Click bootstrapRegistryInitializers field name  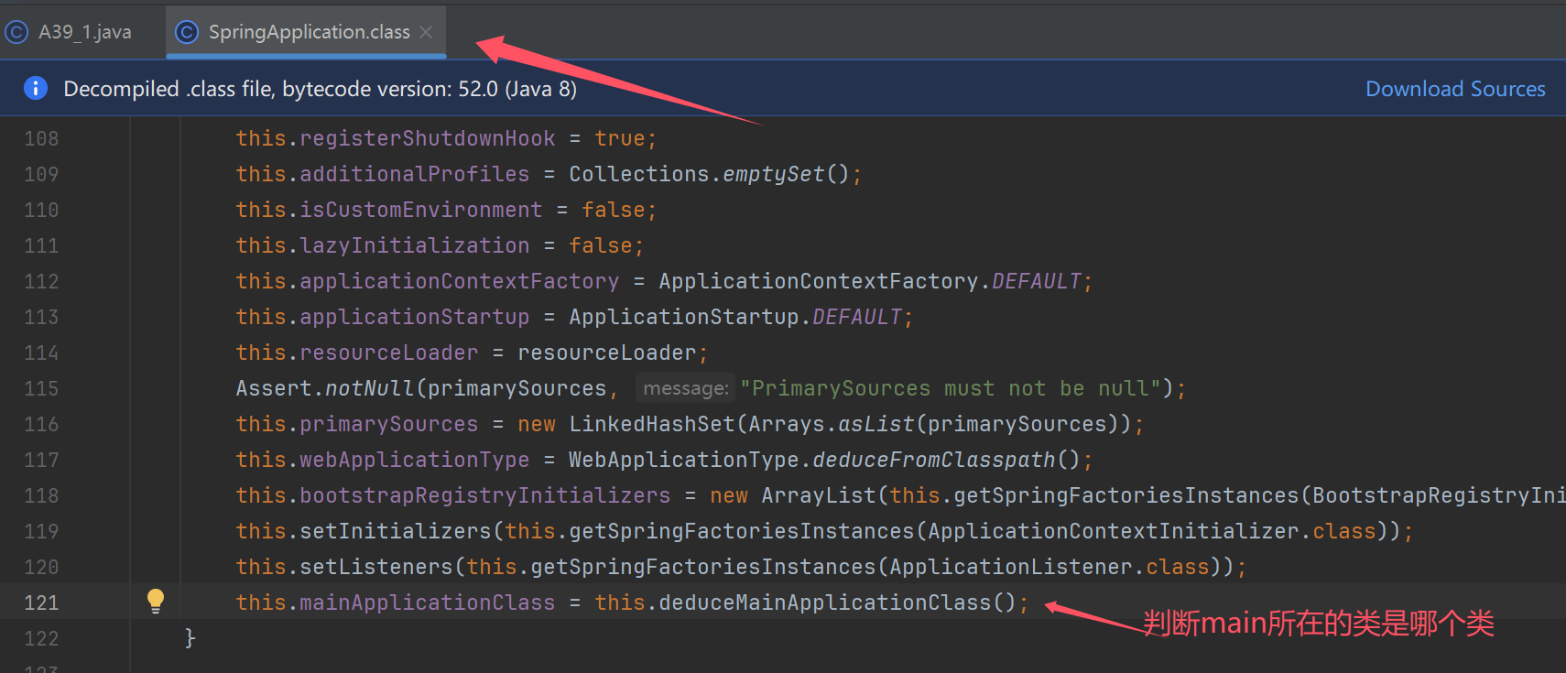(485, 495)
